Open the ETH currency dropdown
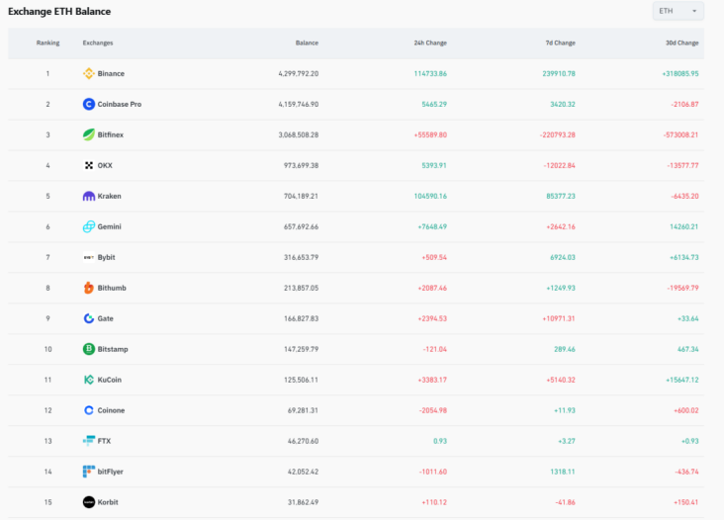Image resolution: width=724 pixels, height=520 pixels. pos(678,11)
